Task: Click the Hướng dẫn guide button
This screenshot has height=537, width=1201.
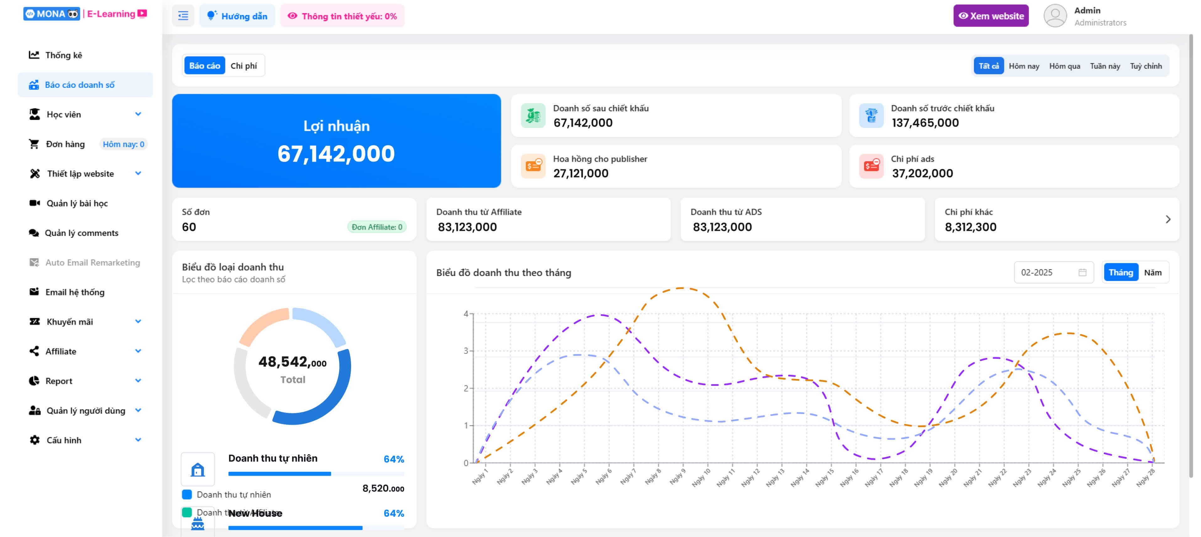Action: point(237,16)
